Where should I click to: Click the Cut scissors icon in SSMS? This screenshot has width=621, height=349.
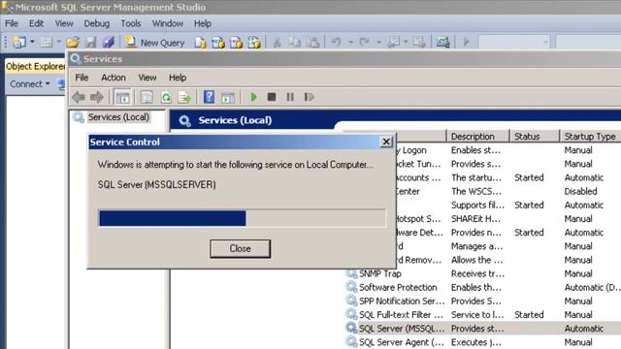pyautogui.click(x=277, y=42)
